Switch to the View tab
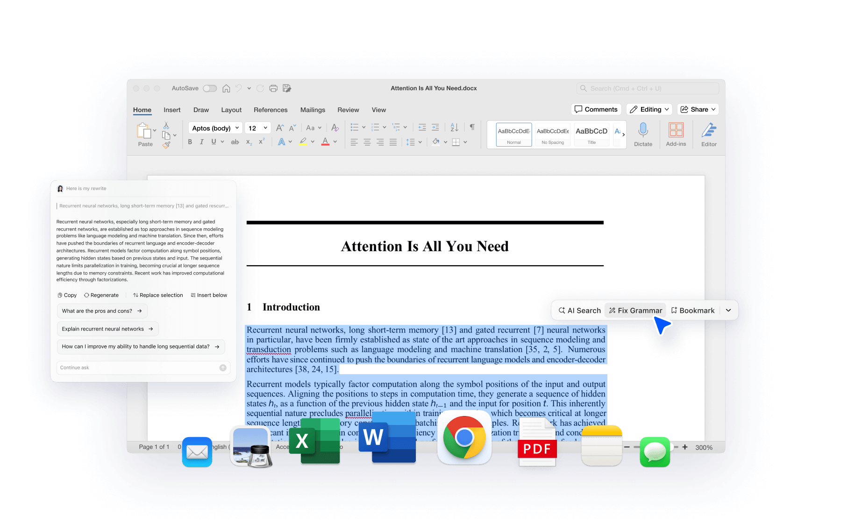The width and height of the screenshot is (841, 523). (379, 110)
